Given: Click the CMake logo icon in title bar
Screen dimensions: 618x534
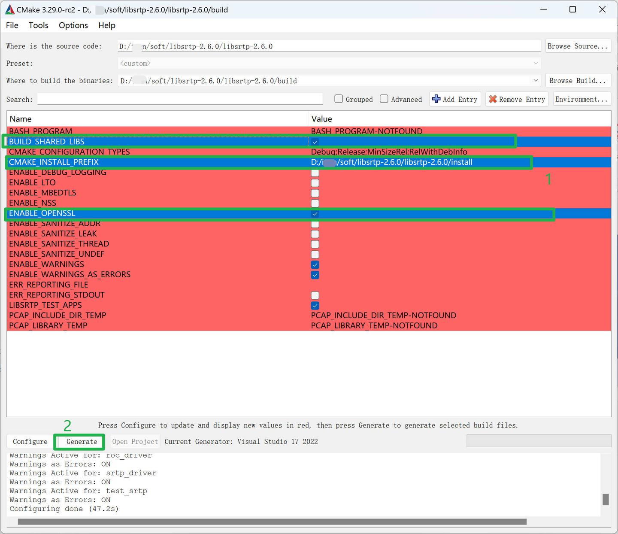Looking at the screenshot, I should [9, 9].
